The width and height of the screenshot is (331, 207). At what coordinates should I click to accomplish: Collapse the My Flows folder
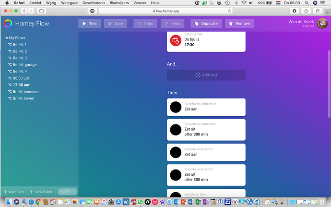click(x=16, y=38)
